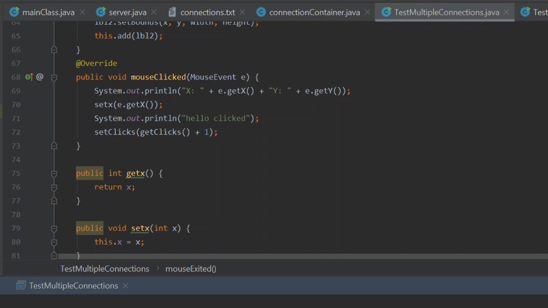The height and width of the screenshot is (308, 548).
Task: Click the mouseClicked method name
Action: click(158, 77)
